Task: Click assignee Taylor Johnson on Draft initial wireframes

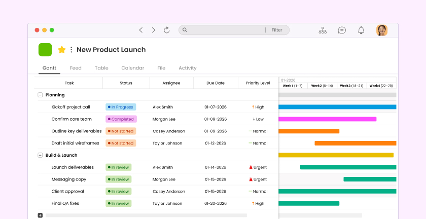Action: click(x=167, y=143)
